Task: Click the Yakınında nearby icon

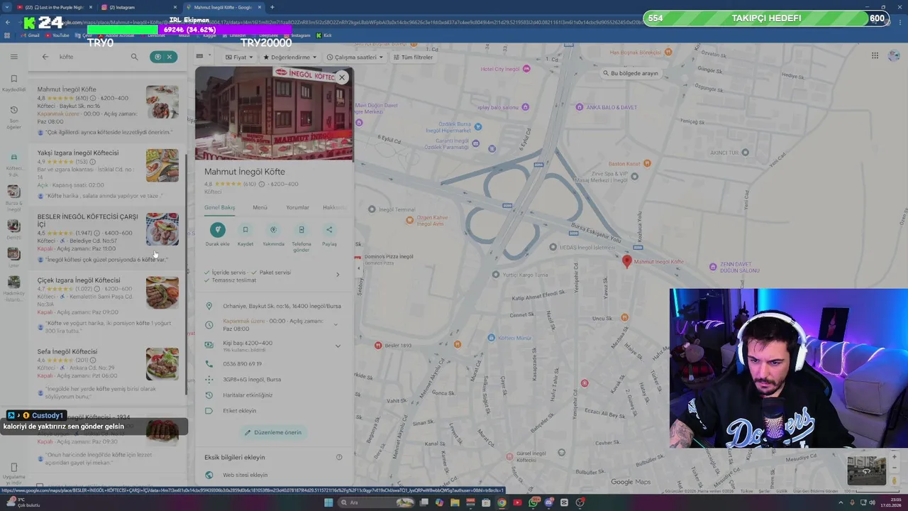Action: tap(273, 229)
